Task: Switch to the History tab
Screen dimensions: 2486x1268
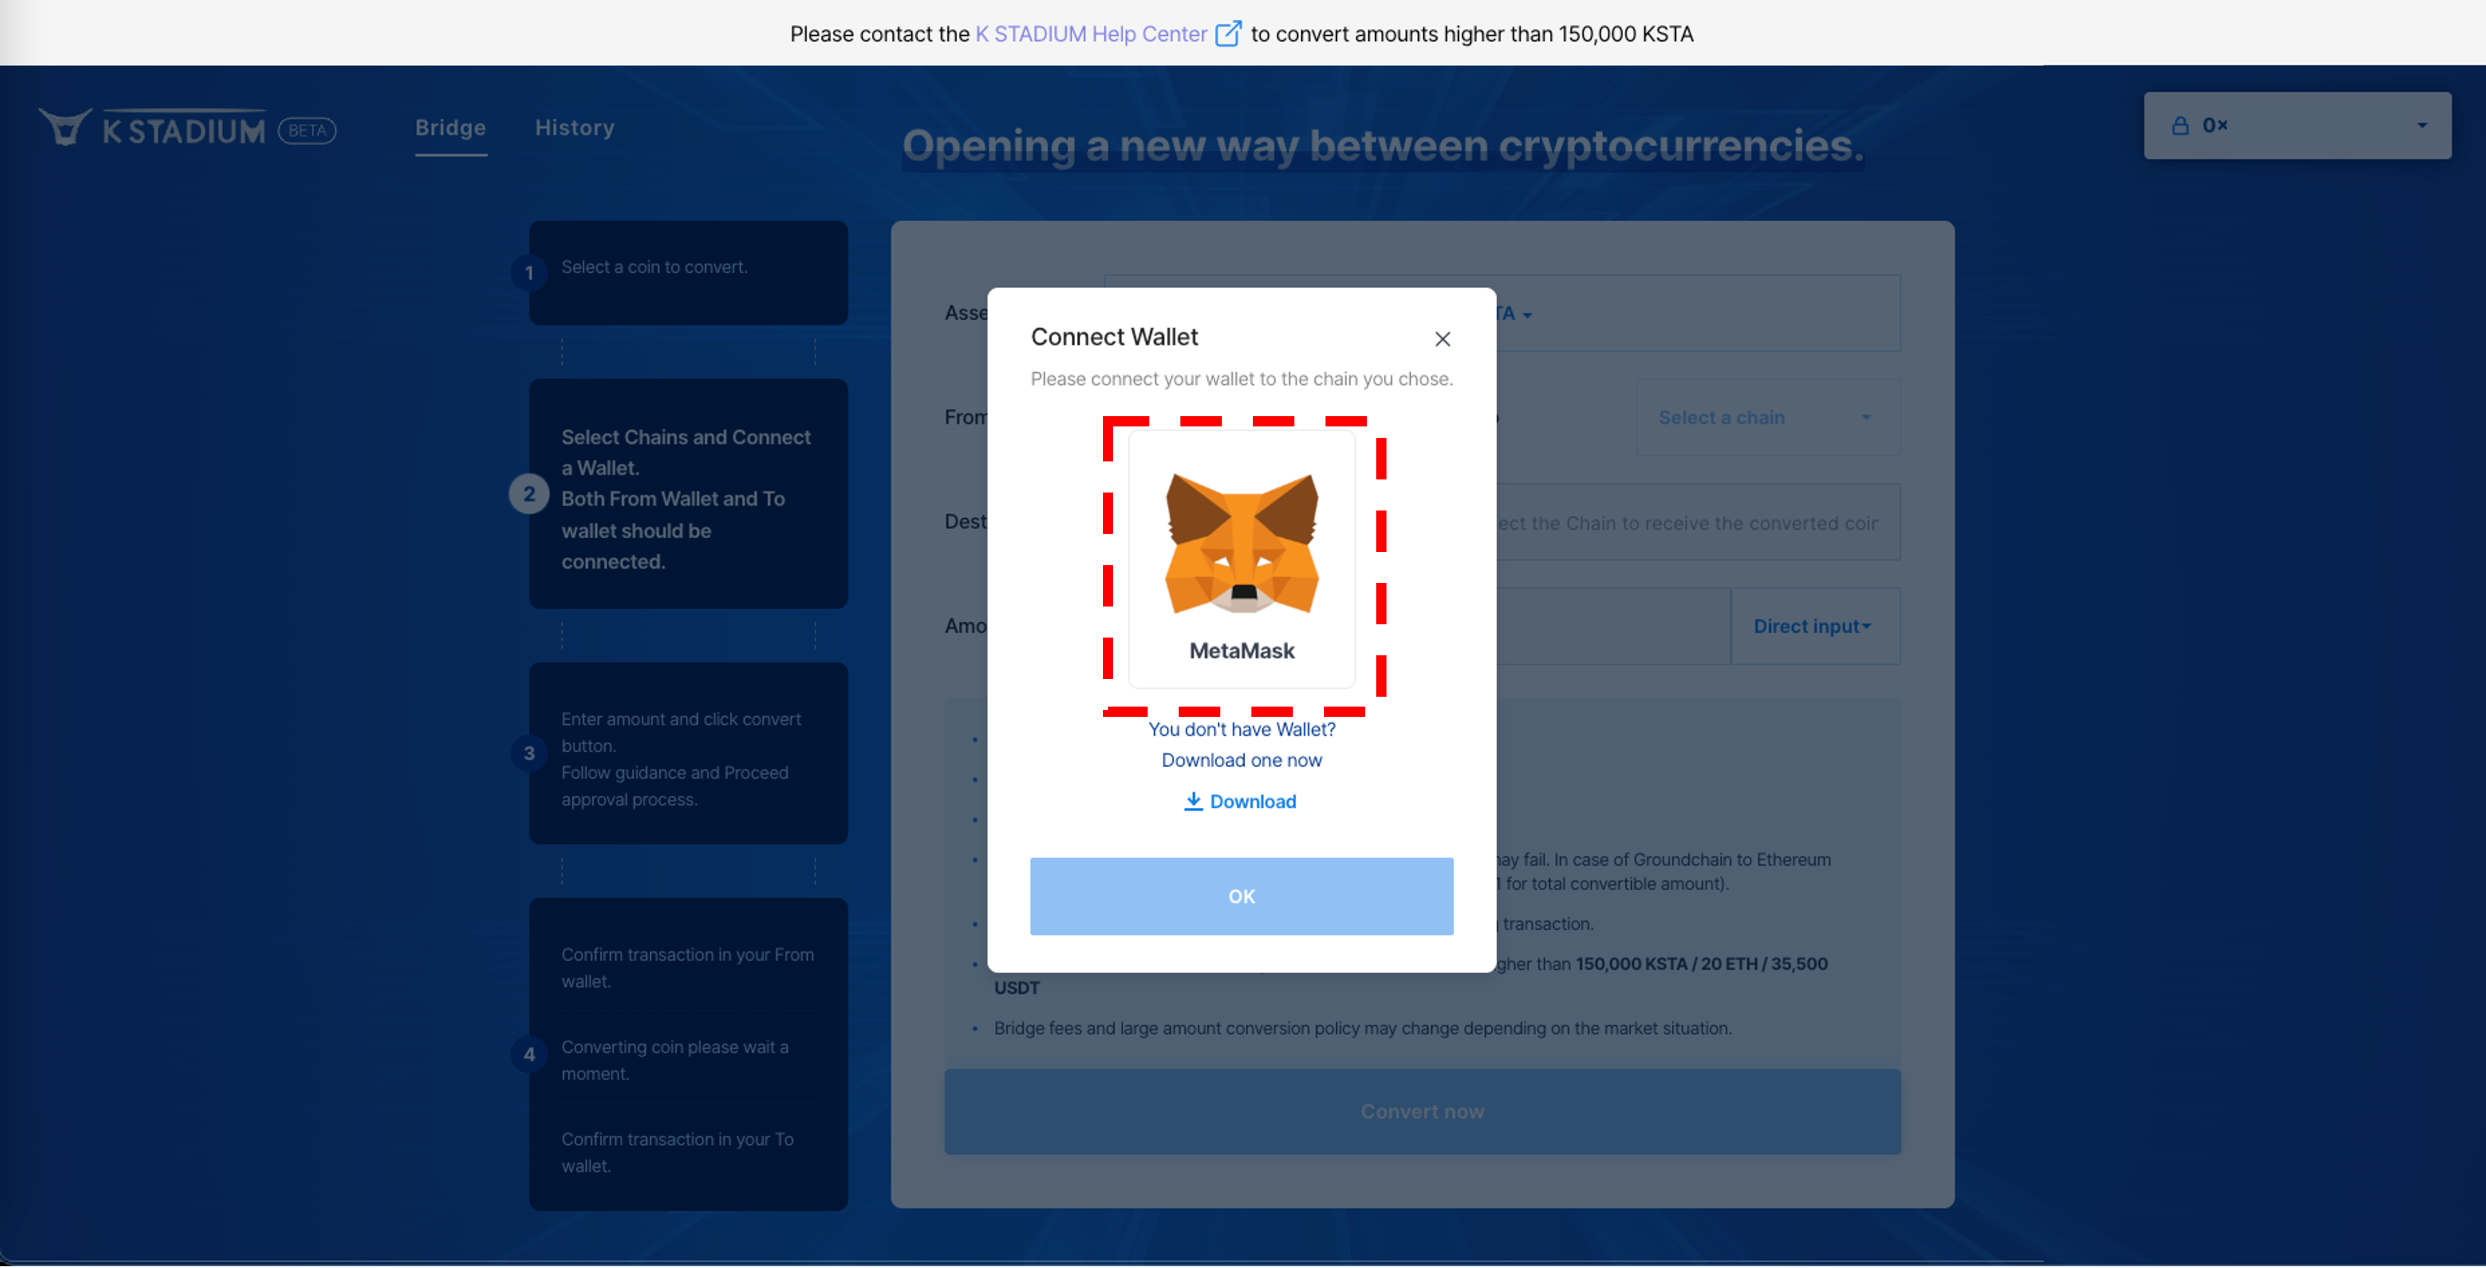Action: 574,128
